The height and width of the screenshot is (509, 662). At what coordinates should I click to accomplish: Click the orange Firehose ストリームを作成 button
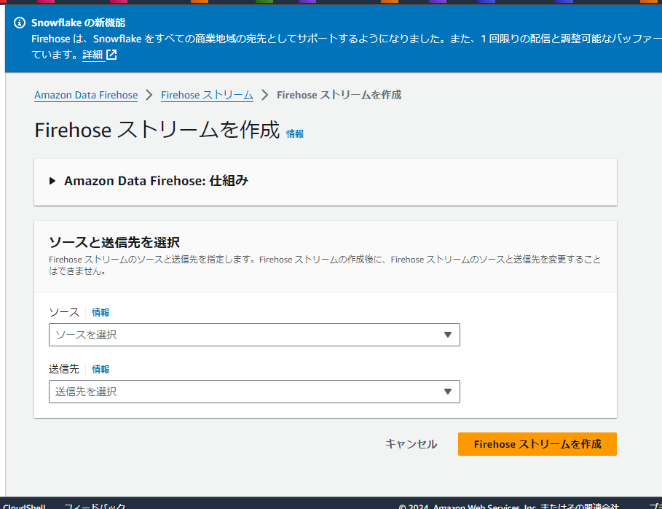[x=537, y=444]
